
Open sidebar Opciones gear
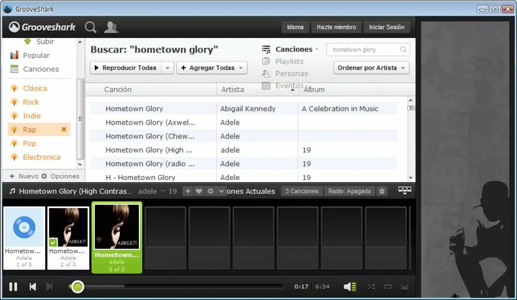[x=60, y=176]
